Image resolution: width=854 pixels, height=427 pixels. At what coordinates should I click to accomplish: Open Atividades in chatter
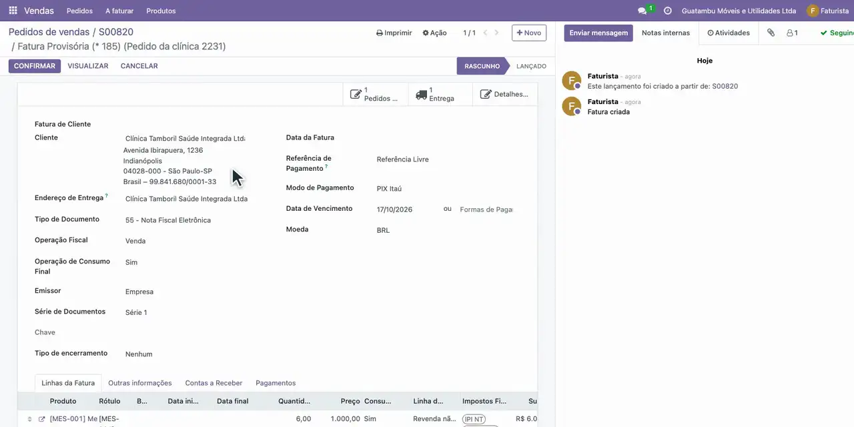[729, 33]
